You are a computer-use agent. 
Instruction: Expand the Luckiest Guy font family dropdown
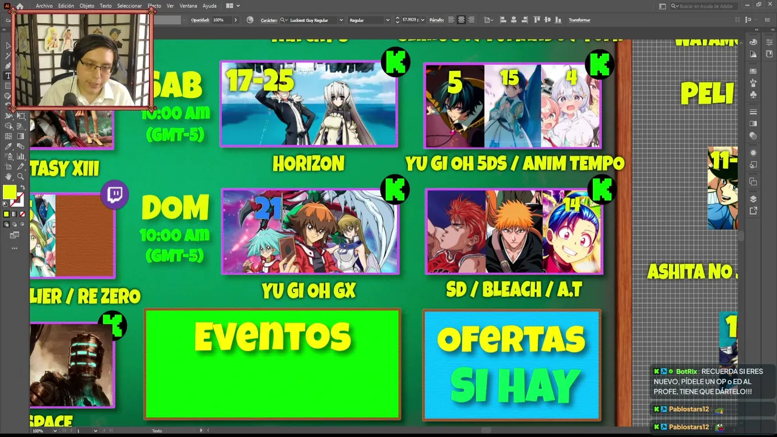pos(341,20)
